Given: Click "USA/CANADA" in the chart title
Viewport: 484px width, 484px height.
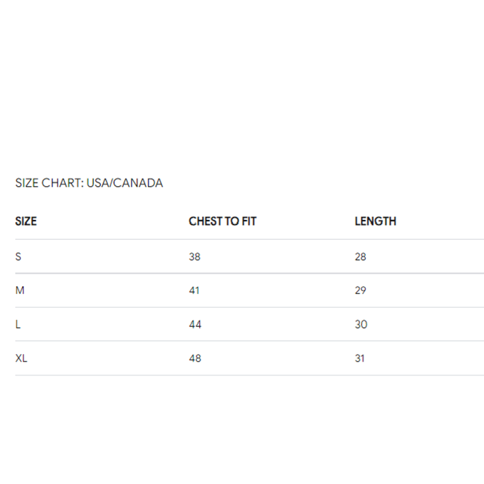Looking at the screenshot, I should [124, 183].
